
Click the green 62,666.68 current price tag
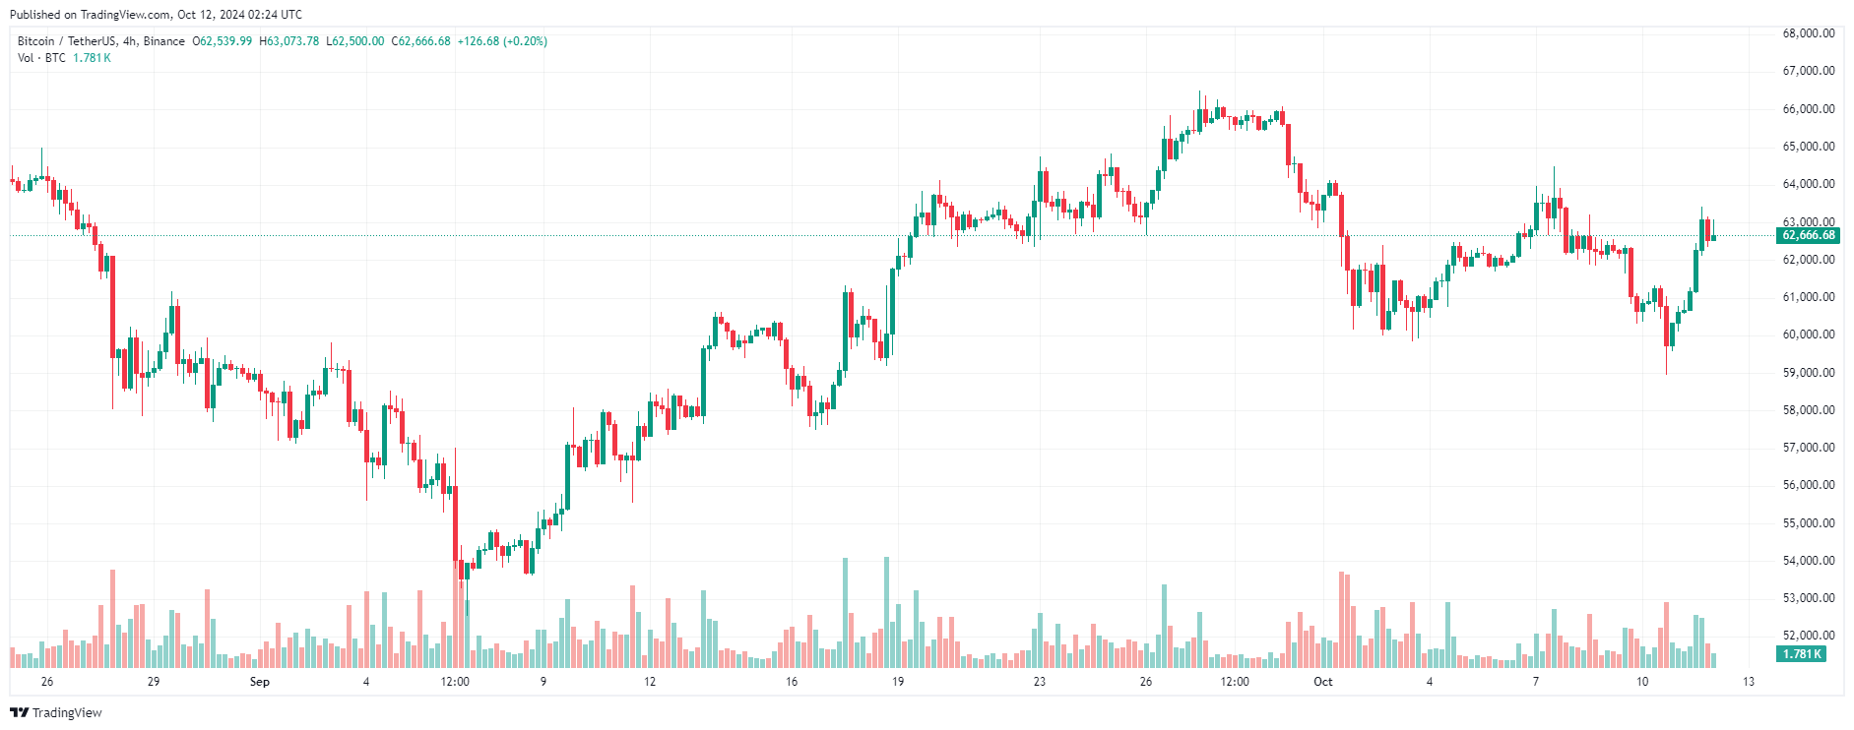click(1809, 235)
